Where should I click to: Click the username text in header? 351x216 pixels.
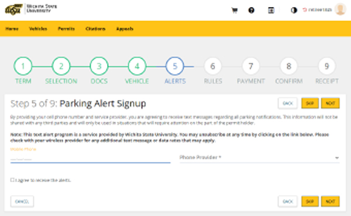click(320, 10)
